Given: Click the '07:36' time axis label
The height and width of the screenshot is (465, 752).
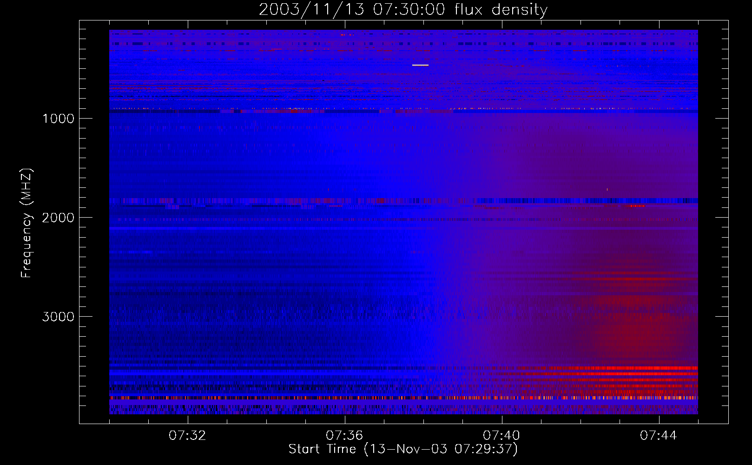Looking at the screenshot, I should coord(344,436).
